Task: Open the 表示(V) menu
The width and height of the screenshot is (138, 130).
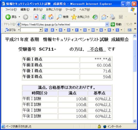Action: pos(38,9)
